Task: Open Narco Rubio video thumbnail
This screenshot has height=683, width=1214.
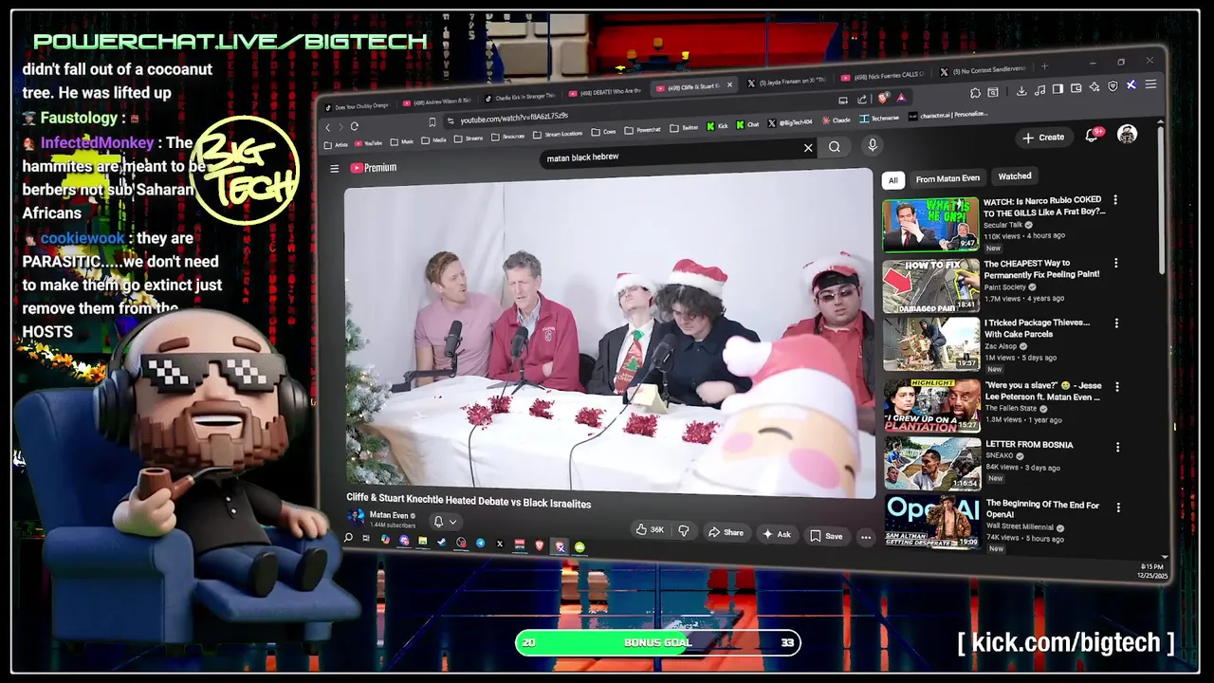Action: [930, 224]
